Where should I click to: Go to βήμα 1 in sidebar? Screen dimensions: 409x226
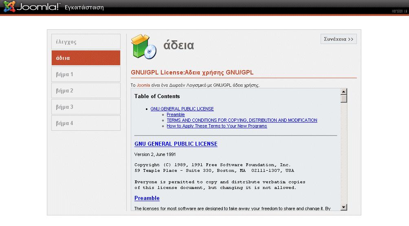86,74
